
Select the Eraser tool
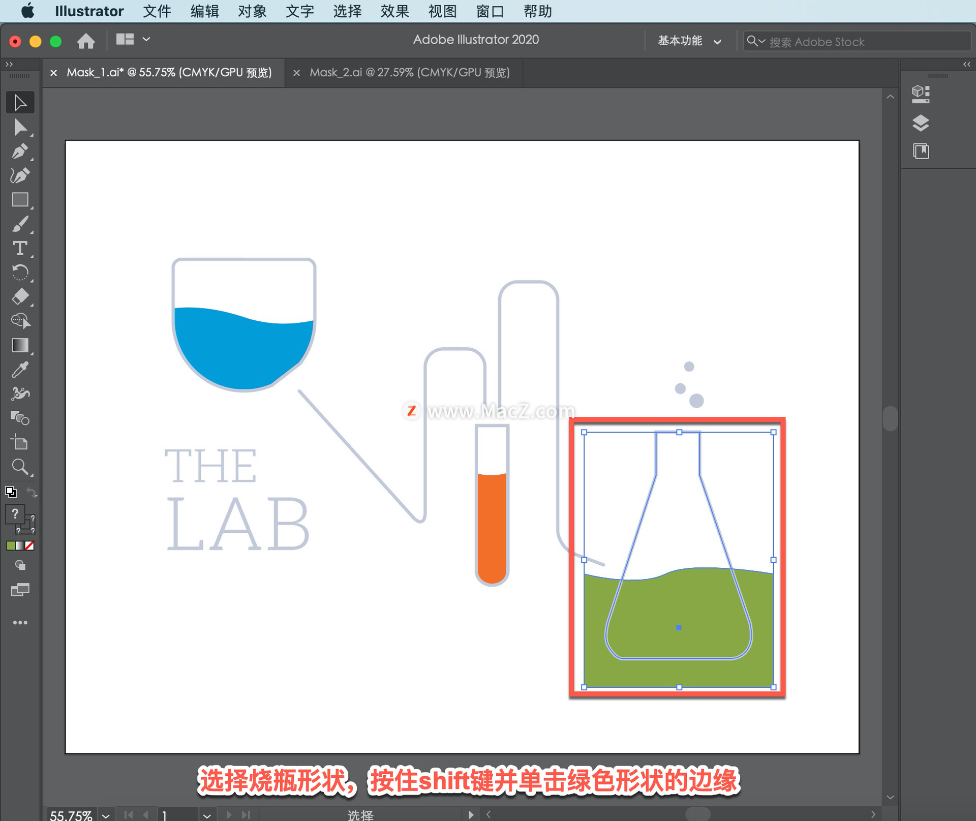point(20,296)
